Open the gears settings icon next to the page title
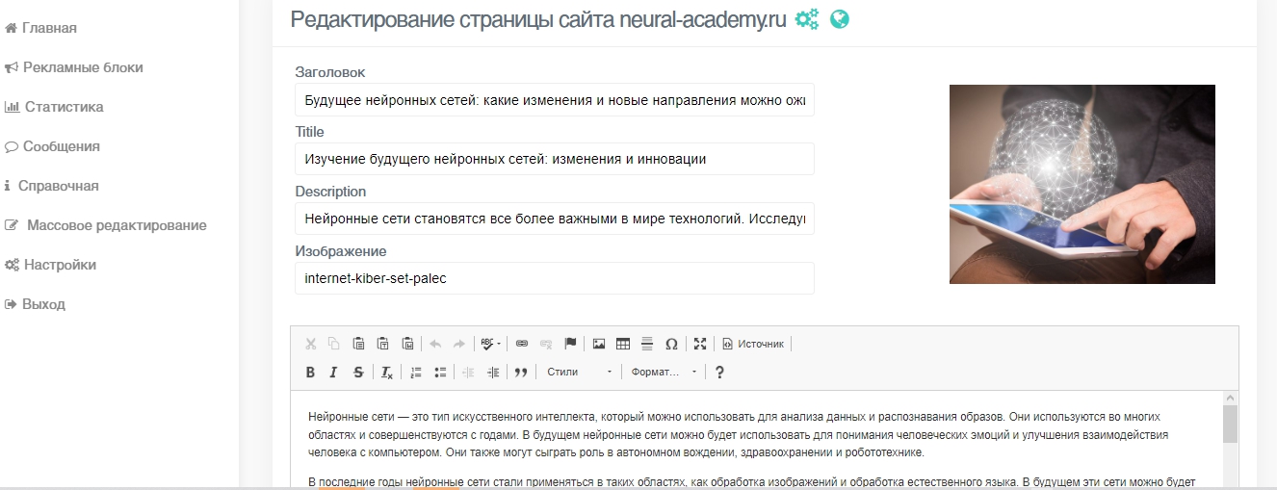Image resolution: width=1277 pixels, height=490 pixels. pos(806,19)
